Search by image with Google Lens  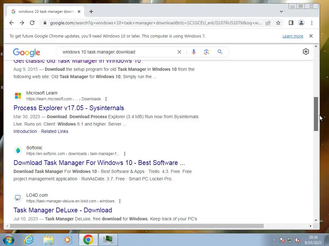(x=207, y=52)
